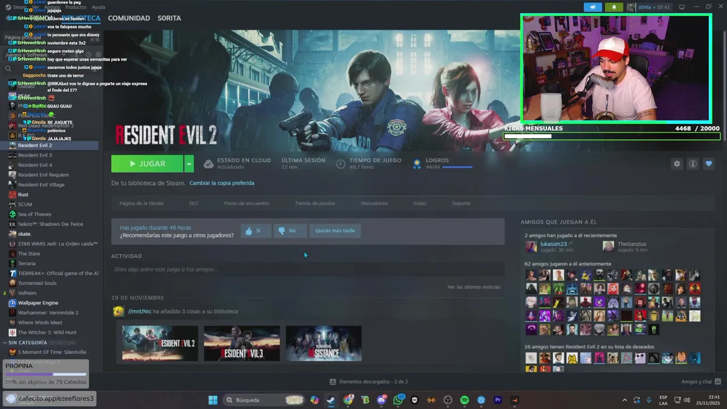Vote thumbs down No recommendation
The image size is (727, 409).
[x=290, y=231]
